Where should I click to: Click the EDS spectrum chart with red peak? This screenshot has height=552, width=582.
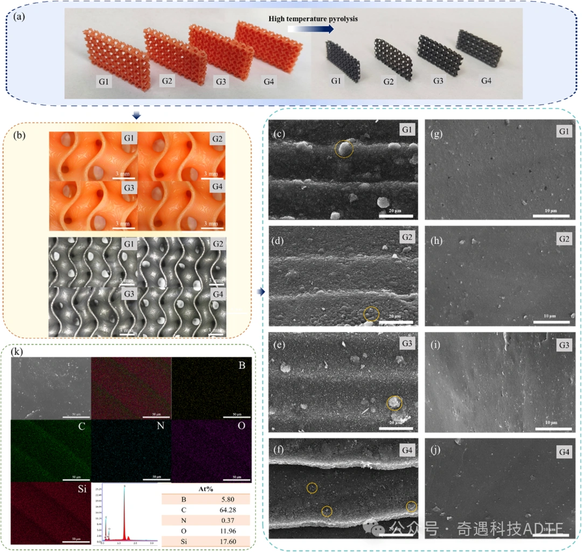127,514
